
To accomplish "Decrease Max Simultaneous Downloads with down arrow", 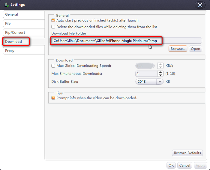I will 160,75.
